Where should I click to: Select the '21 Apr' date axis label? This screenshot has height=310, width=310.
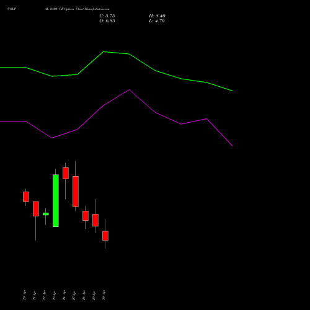tap(34, 295)
